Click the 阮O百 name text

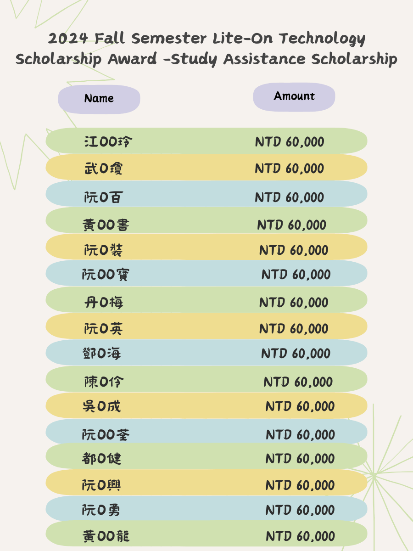click(x=103, y=197)
